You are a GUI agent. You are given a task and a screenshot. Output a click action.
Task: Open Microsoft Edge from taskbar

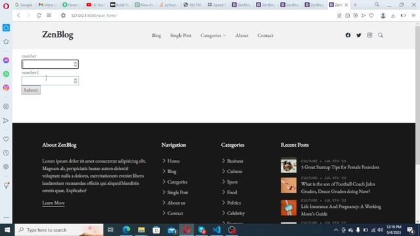(126, 229)
